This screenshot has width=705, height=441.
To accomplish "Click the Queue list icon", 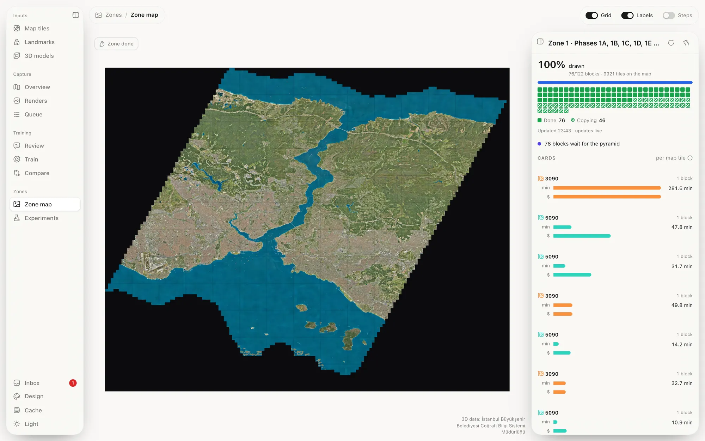I will (17, 115).
